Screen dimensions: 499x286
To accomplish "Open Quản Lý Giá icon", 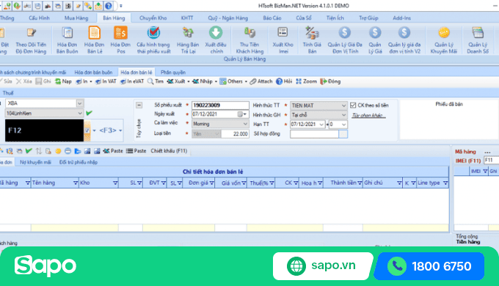I will point(375,40).
